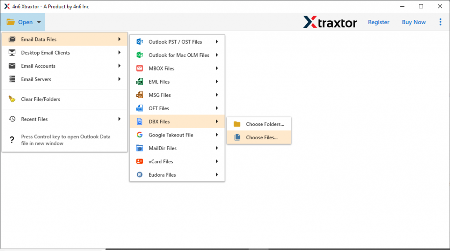This screenshot has width=450, height=251.
Task: Click the MBOX Files red icon
Action: pyautogui.click(x=139, y=68)
